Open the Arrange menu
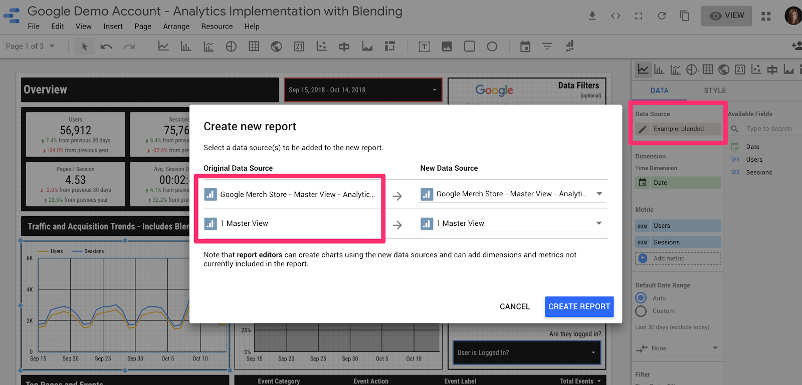 [x=176, y=27]
